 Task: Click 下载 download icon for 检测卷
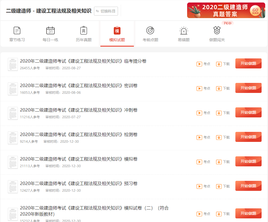point(219,137)
